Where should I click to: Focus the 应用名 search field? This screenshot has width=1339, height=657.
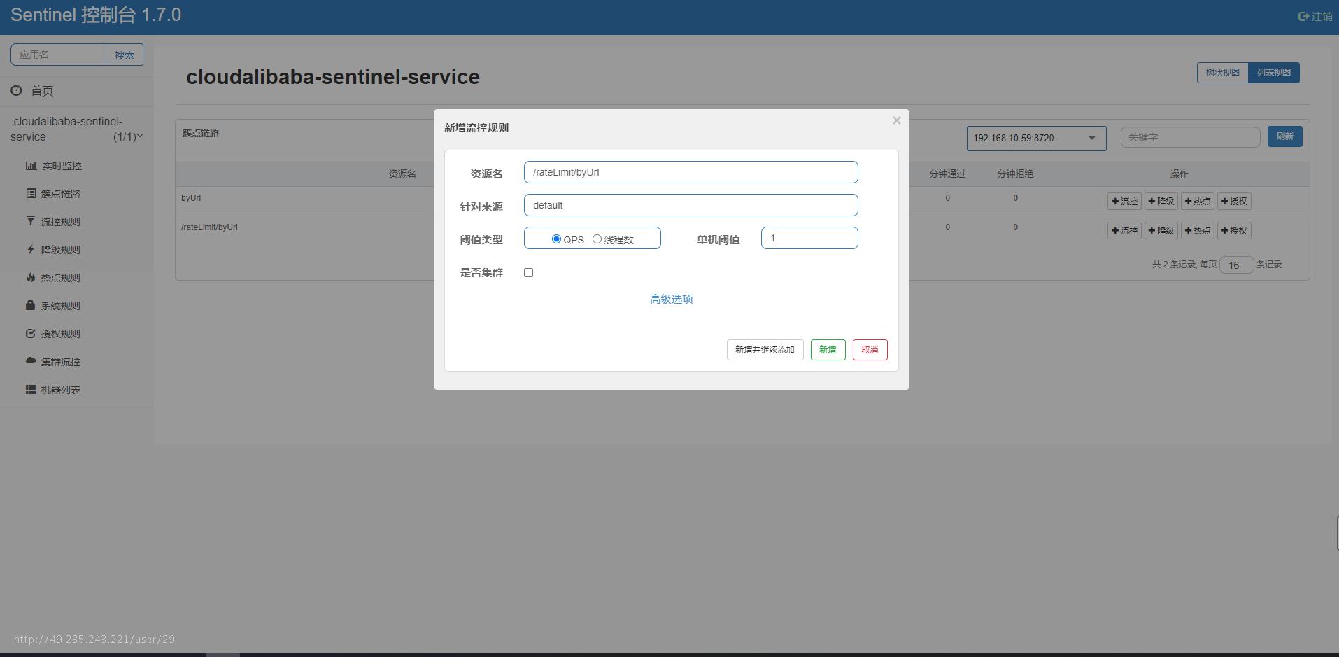58,55
